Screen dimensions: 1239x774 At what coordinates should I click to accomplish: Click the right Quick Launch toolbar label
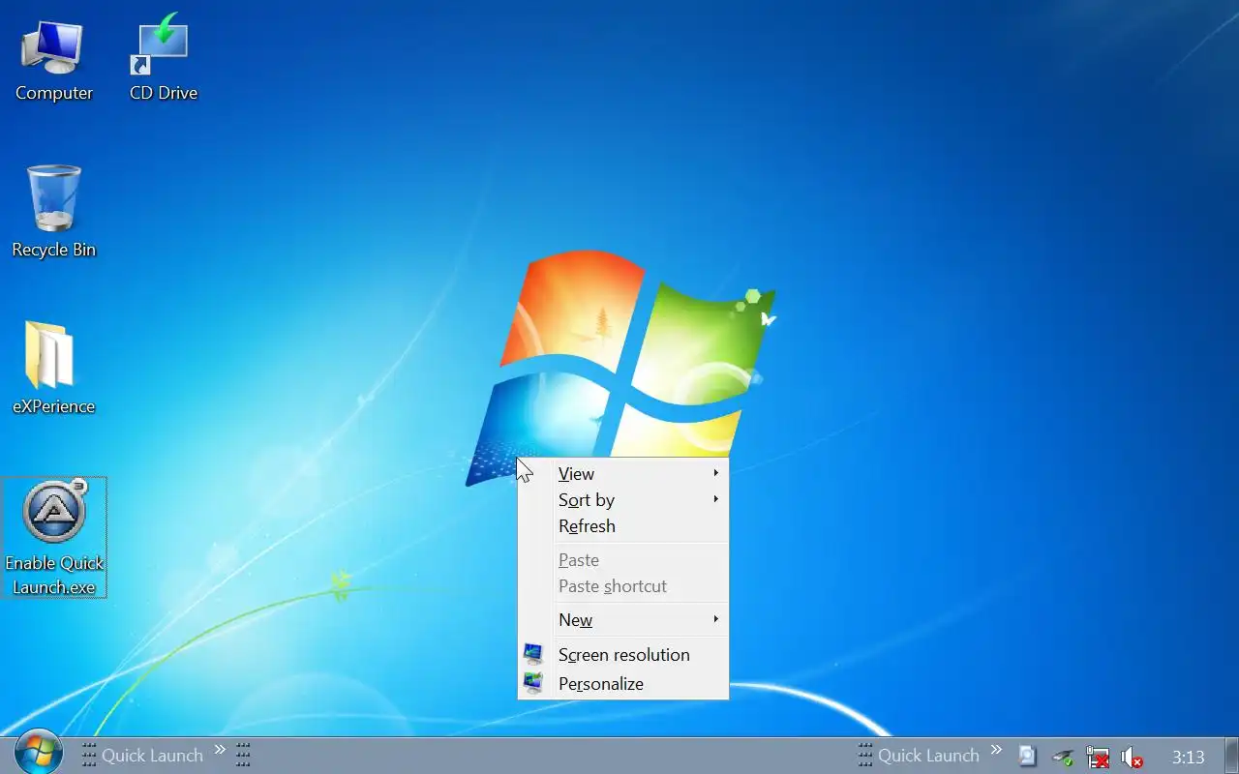(928, 756)
